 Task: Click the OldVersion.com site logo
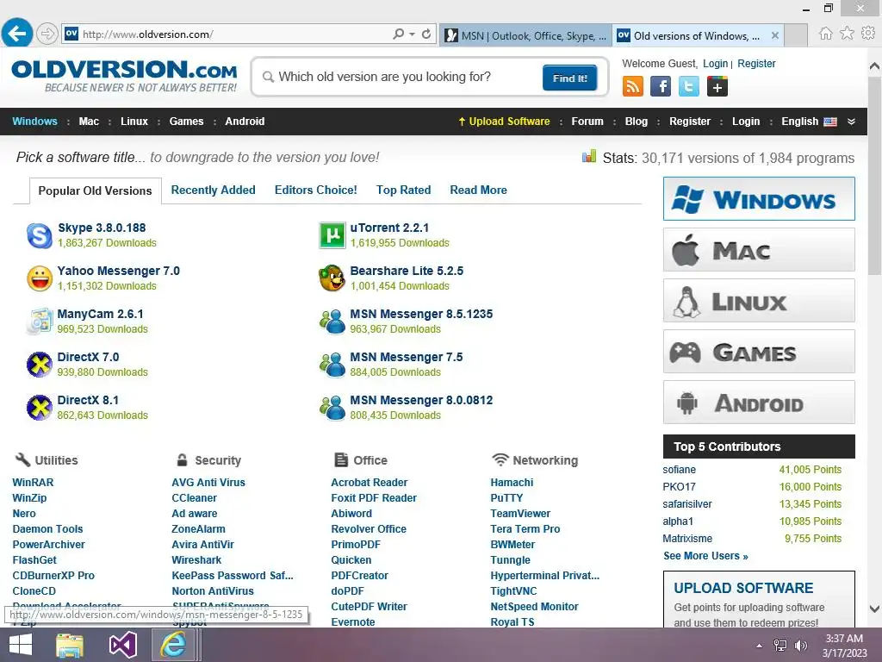pos(124,76)
